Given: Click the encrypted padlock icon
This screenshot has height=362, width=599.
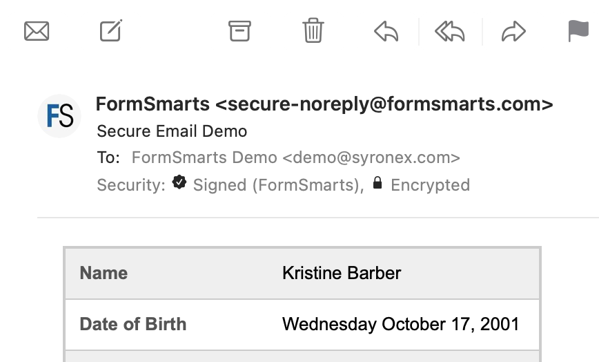Looking at the screenshot, I should click(x=377, y=184).
